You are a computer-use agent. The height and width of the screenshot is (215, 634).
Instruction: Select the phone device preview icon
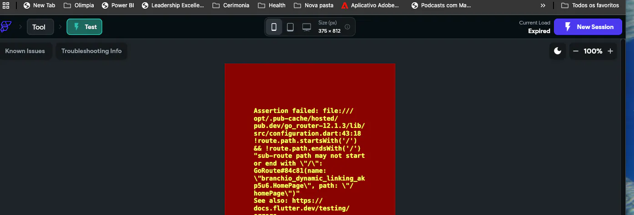pyautogui.click(x=274, y=27)
